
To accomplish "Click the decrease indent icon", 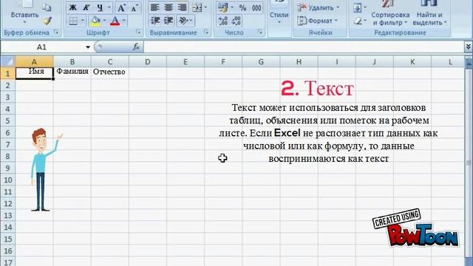I will coord(155,21).
